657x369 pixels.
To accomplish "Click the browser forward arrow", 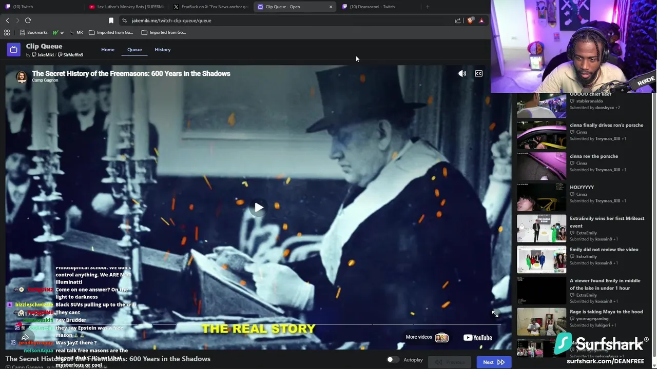I will (17, 20).
